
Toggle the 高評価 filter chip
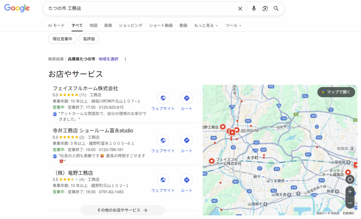point(89,39)
